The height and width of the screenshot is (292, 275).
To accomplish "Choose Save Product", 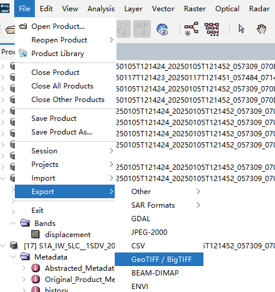I will click(x=65, y=119).
